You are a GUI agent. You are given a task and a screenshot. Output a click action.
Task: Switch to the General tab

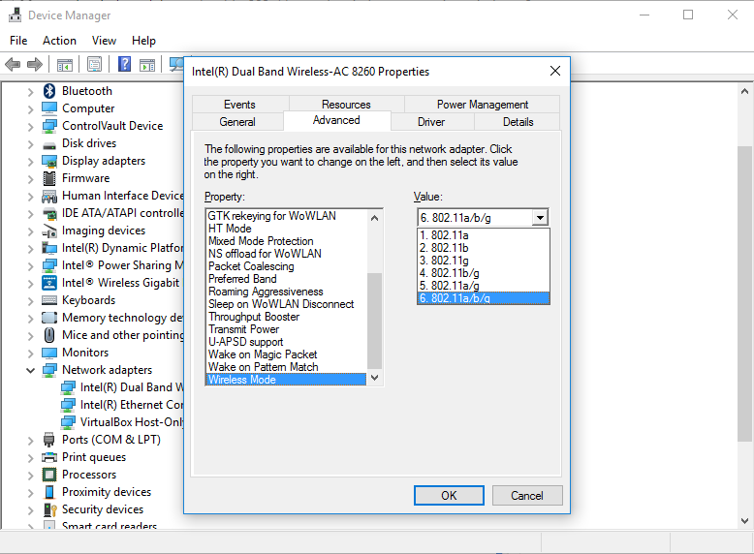coord(237,122)
